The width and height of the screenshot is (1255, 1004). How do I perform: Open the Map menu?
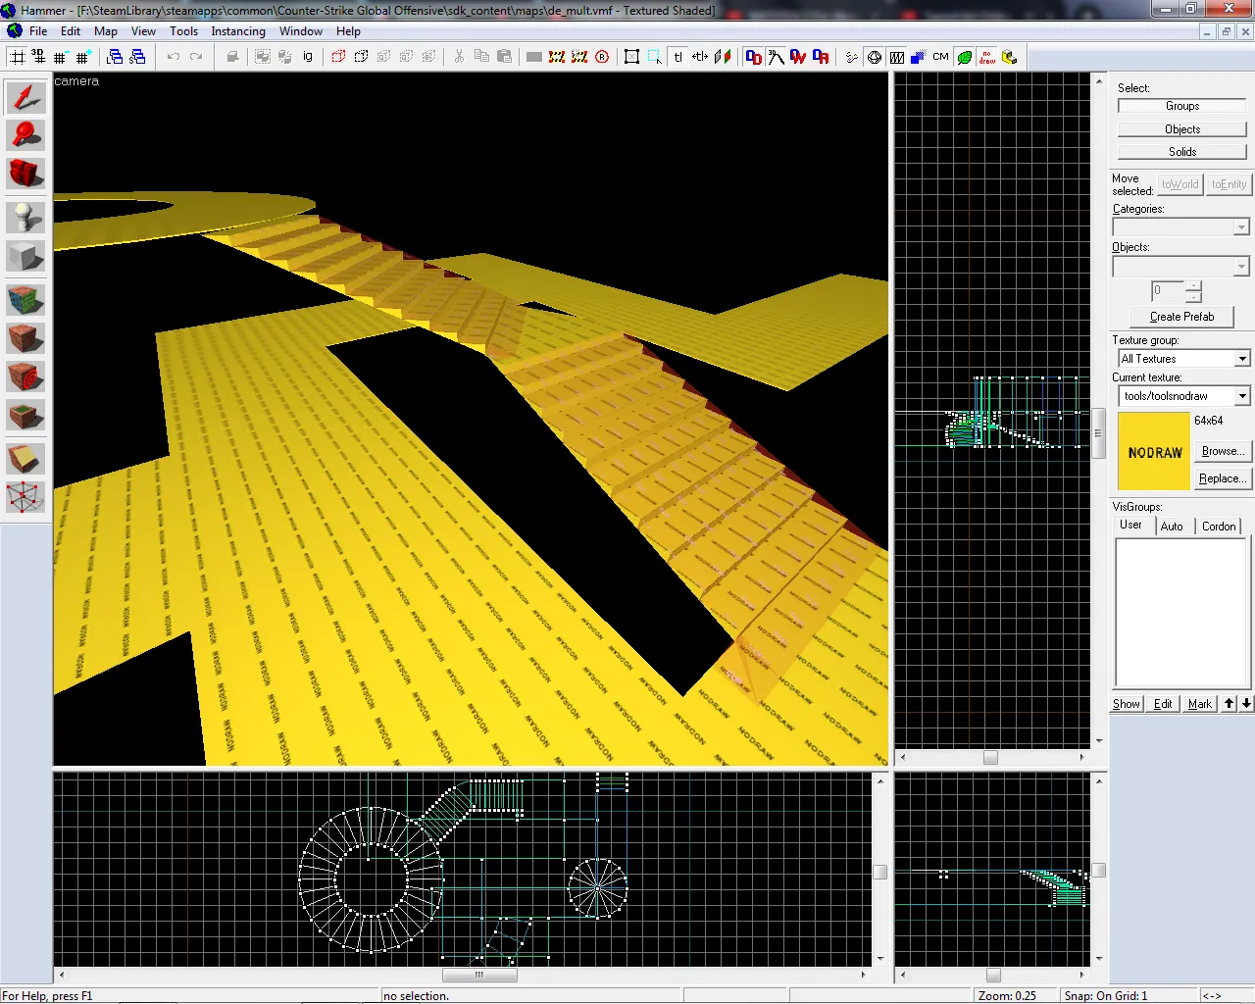(x=106, y=31)
